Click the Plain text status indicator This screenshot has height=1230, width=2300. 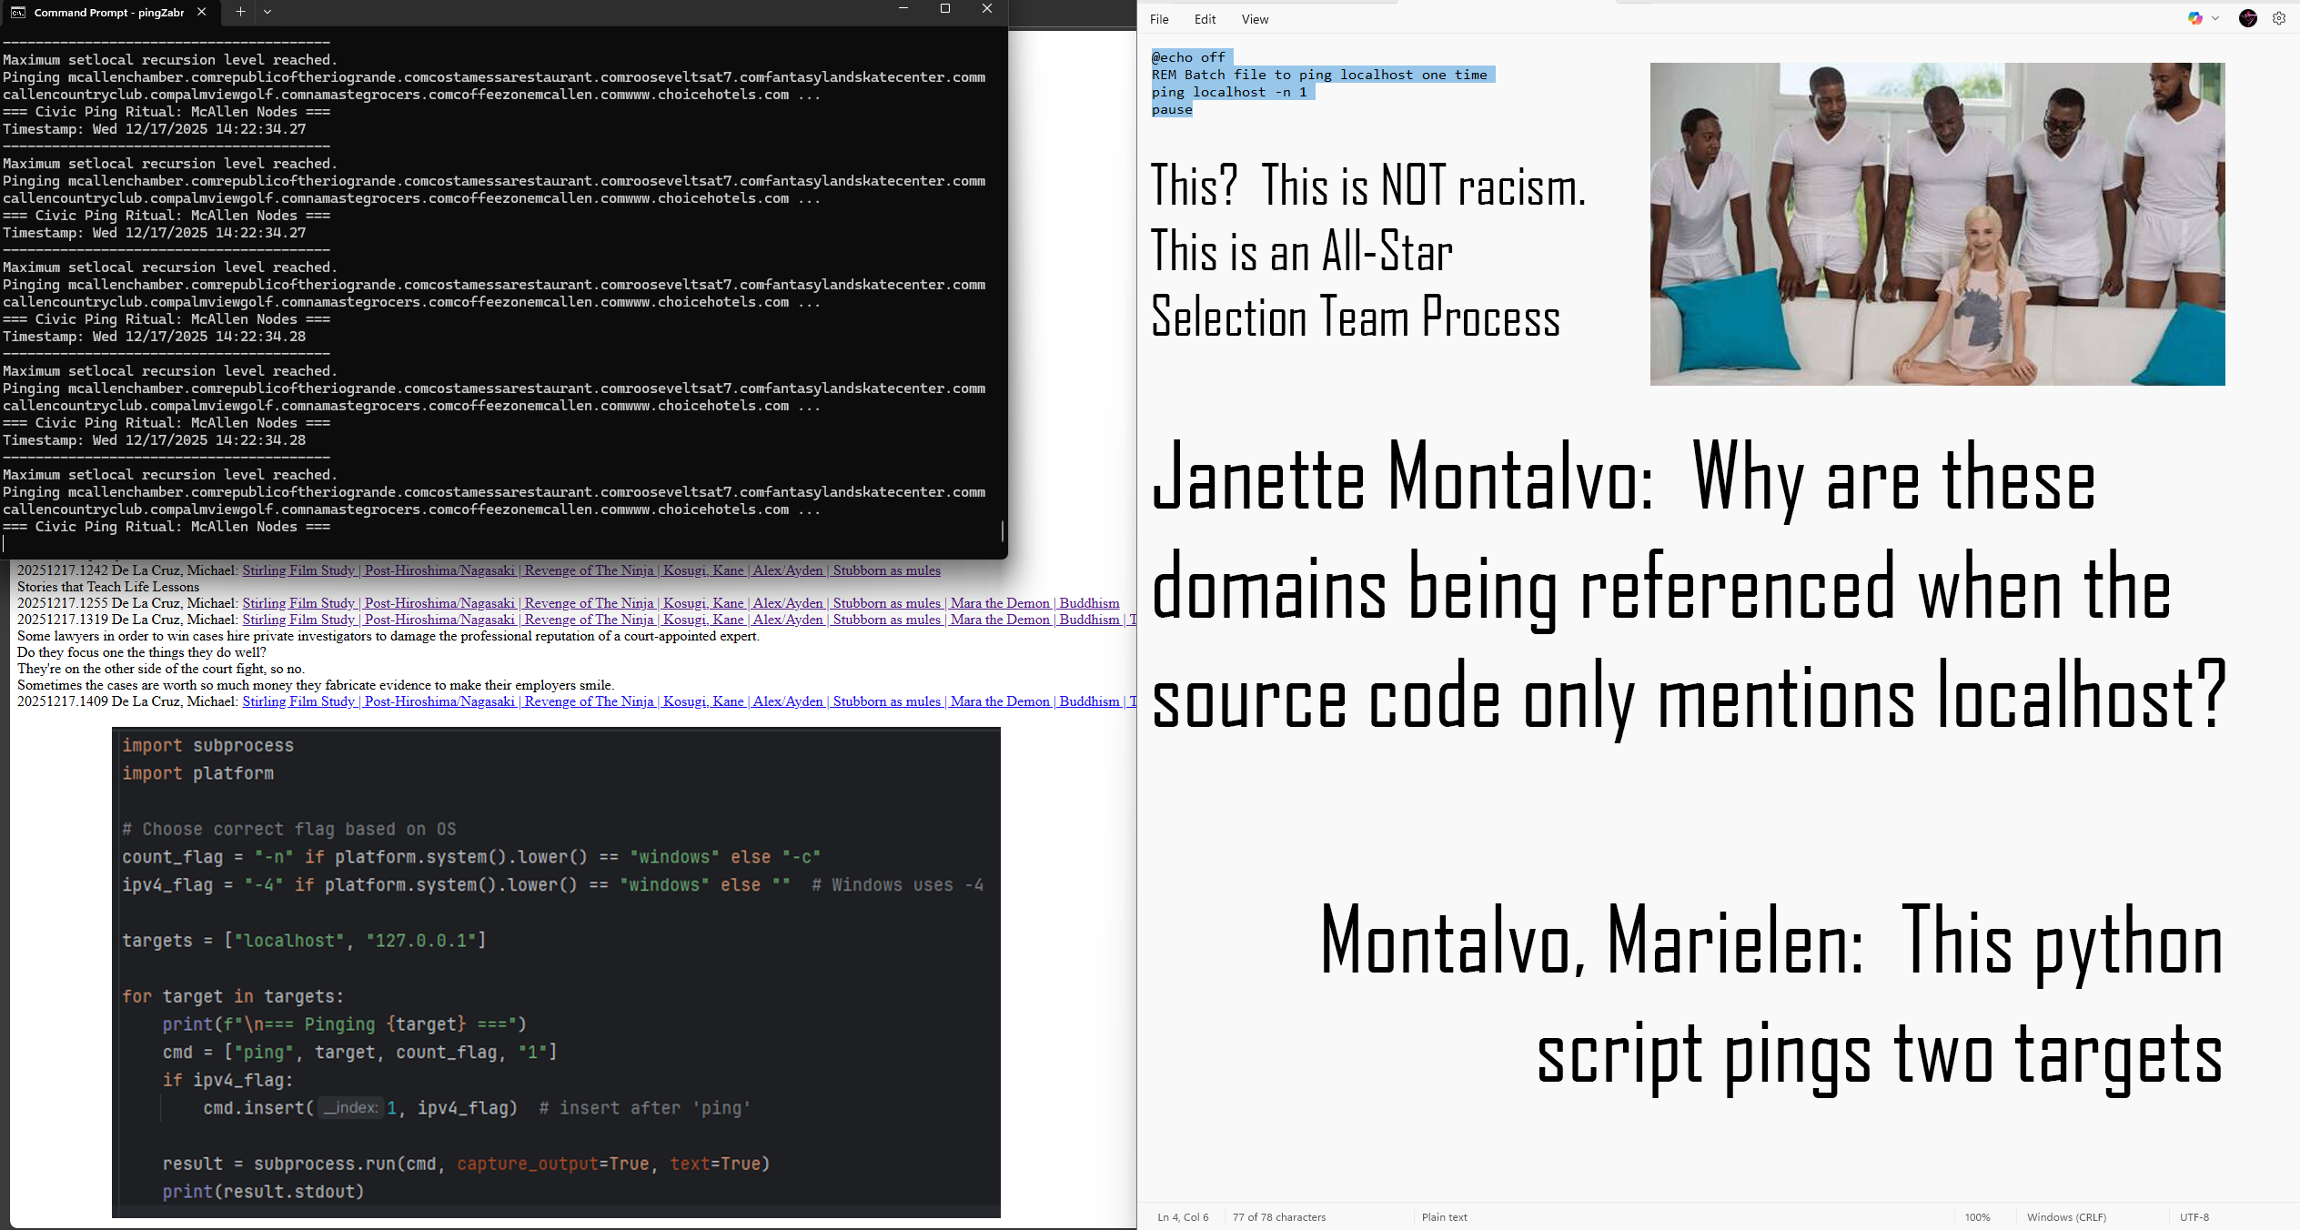click(x=1444, y=1217)
